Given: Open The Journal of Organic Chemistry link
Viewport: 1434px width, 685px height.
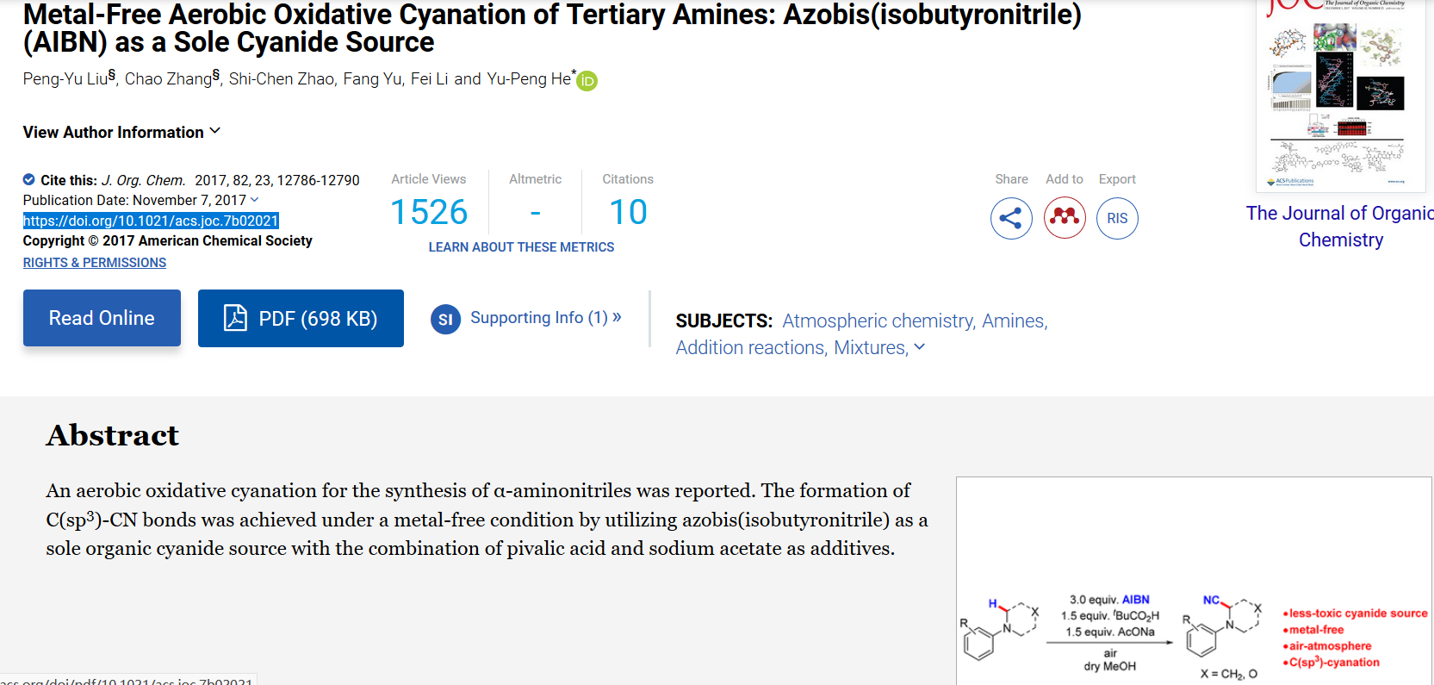Looking at the screenshot, I should [x=1340, y=227].
